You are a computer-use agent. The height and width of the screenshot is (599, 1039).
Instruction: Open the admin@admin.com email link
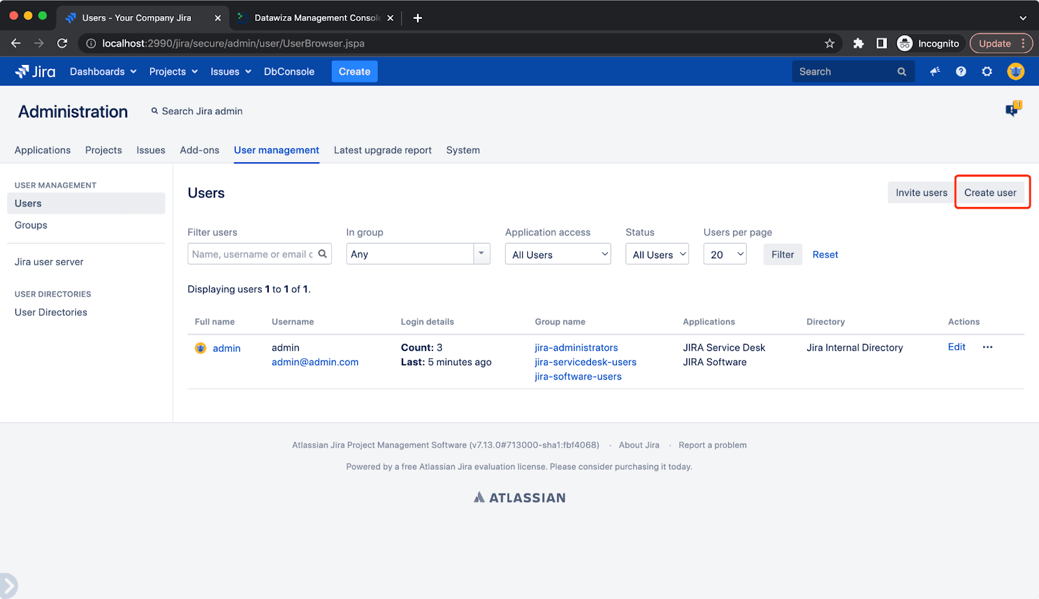[315, 362]
